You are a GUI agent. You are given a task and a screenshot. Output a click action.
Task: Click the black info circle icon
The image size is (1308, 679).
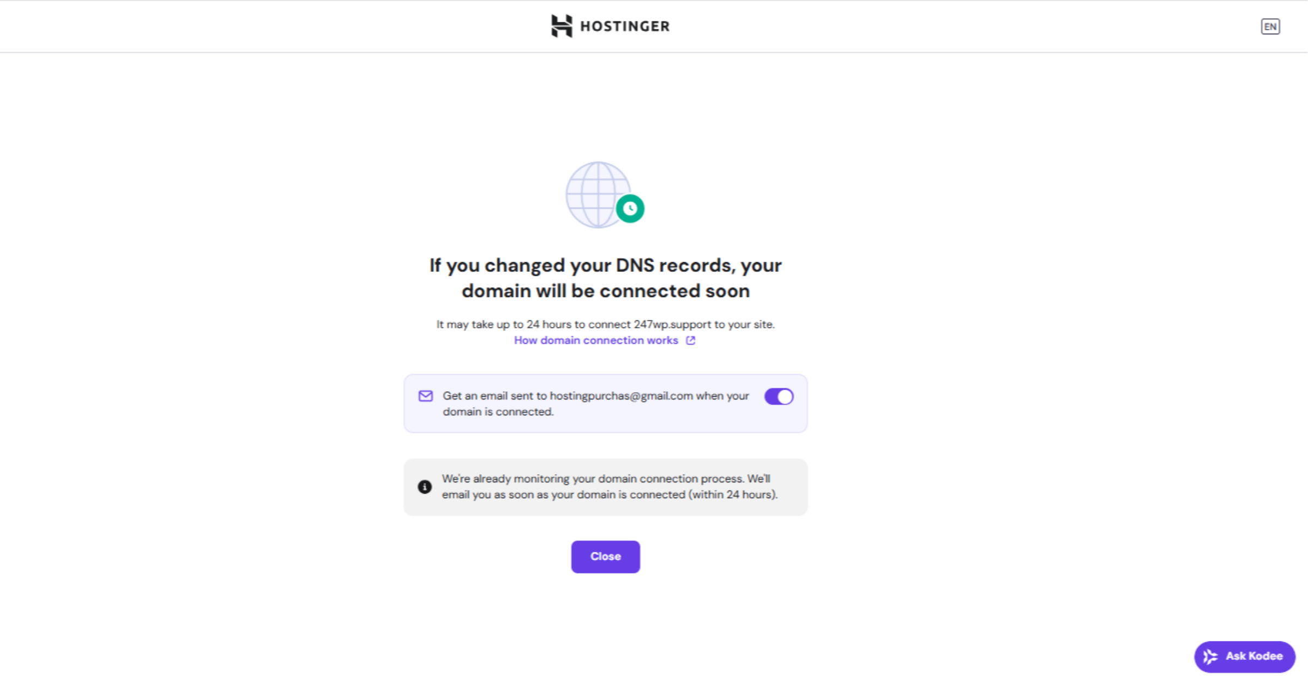point(424,487)
